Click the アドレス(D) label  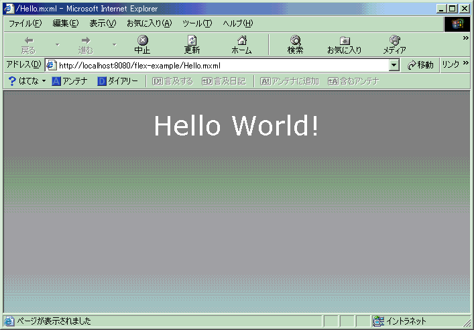point(23,64)
